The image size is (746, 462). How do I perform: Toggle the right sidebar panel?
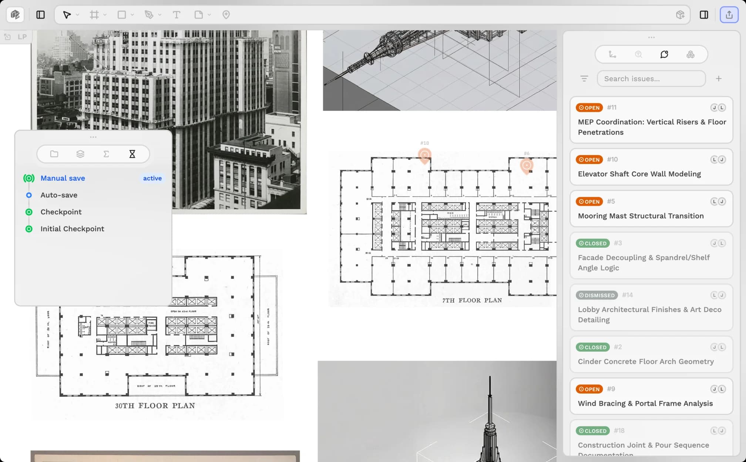704,15
